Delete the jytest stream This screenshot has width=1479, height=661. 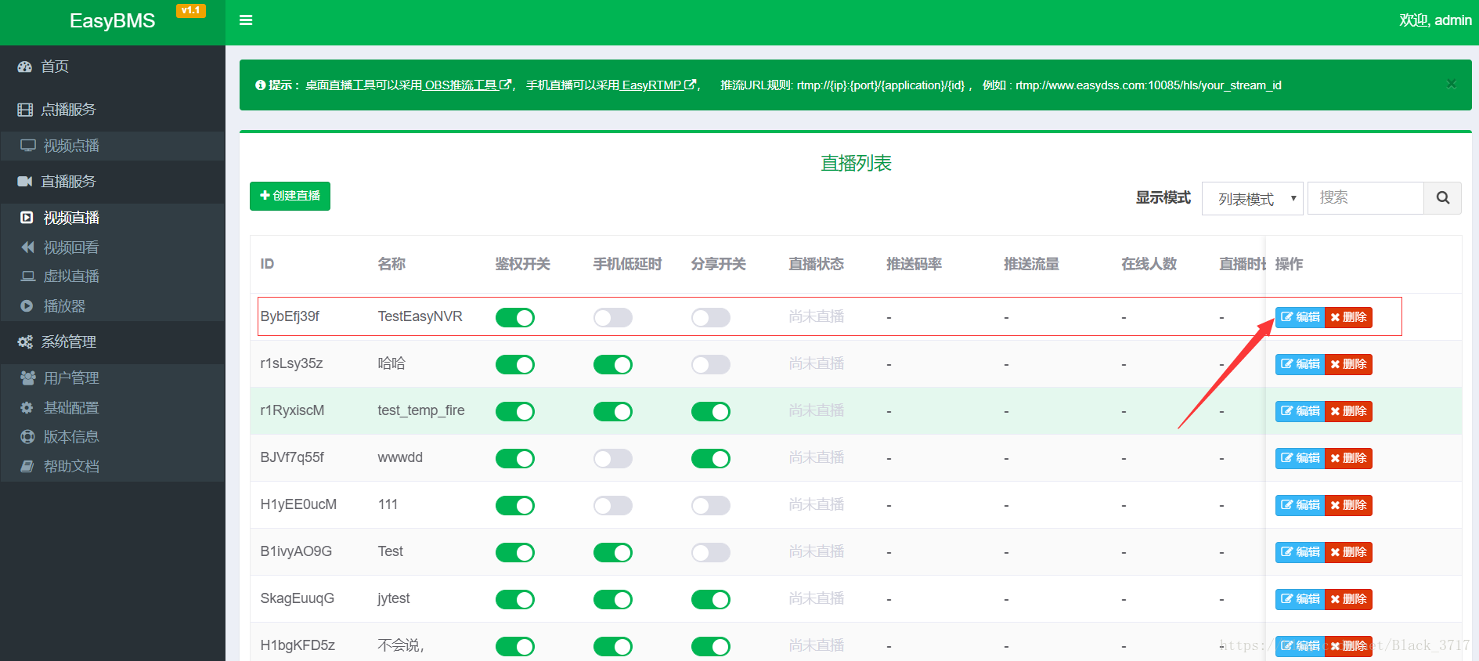1348,599
